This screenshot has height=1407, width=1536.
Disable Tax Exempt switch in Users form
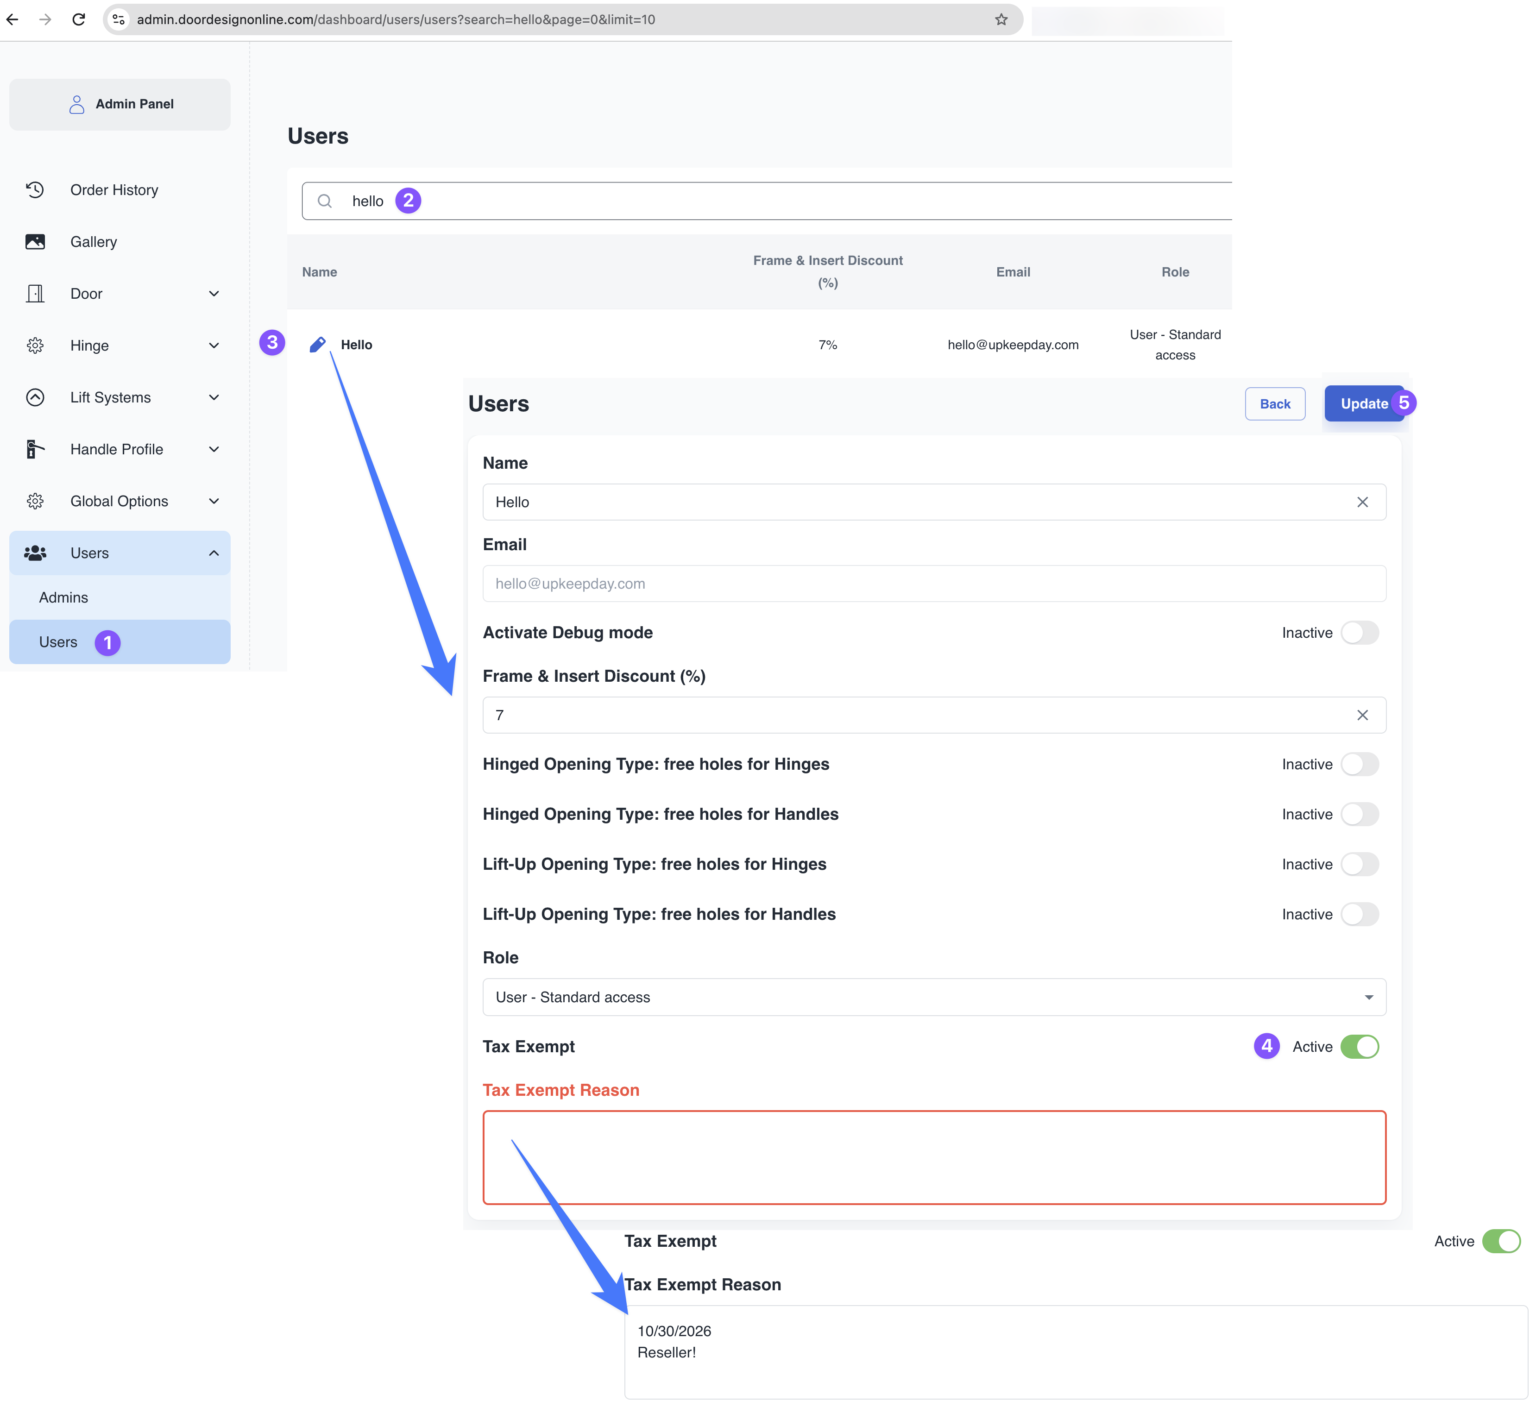[x=1359, y=1047]
